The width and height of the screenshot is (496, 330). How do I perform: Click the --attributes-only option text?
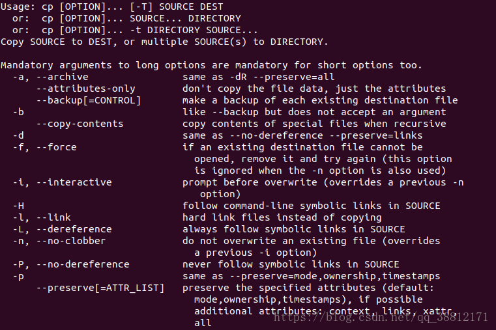point(86,89)
